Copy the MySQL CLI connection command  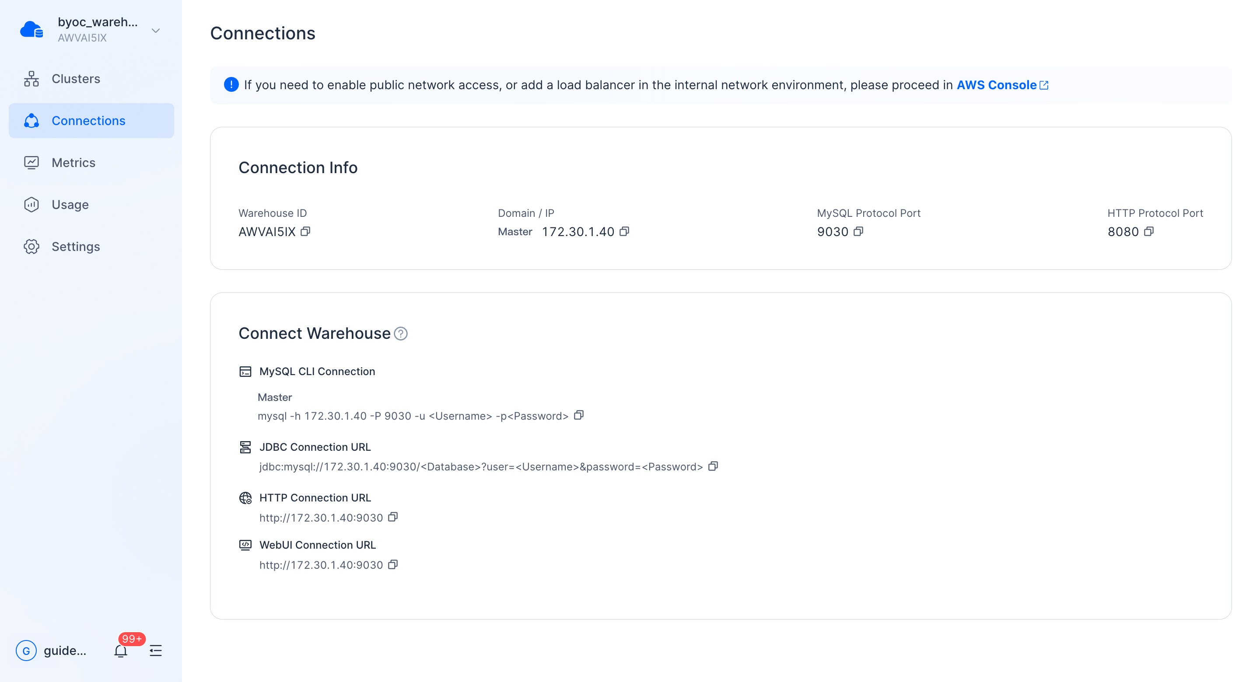point(579,415)
